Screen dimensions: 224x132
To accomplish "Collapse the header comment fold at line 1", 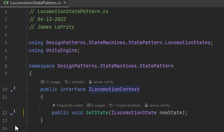I will pyautogui.click(x=27, y=11).
